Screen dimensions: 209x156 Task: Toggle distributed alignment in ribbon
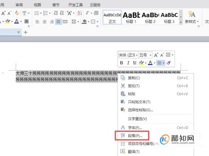tap(65, 21)
